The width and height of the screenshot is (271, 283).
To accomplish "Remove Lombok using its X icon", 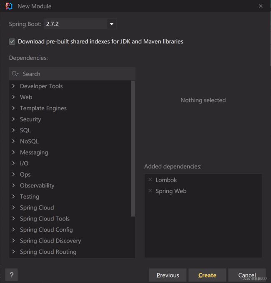I will click(150, 179).
